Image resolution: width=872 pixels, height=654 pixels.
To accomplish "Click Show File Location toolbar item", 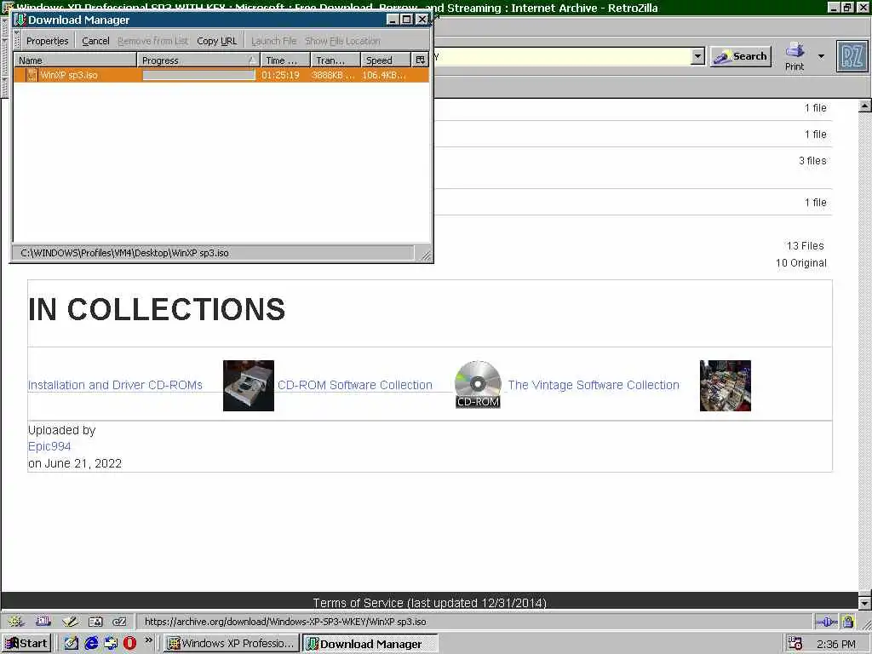I will [342, 41].
